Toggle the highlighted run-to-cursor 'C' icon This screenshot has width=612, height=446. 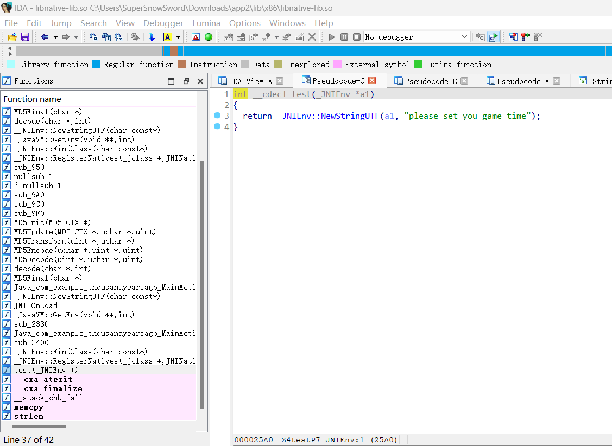(x=493, y=37)
